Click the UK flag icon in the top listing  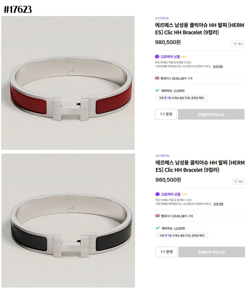(157, 78)
